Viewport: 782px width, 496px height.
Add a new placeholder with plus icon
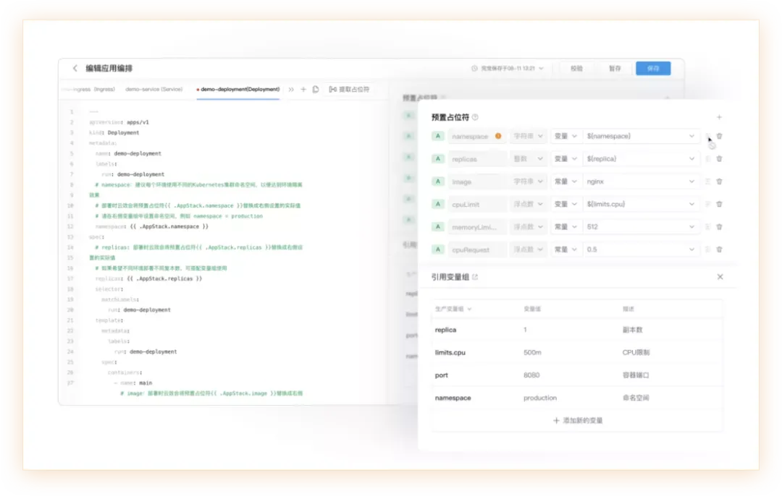718,117
